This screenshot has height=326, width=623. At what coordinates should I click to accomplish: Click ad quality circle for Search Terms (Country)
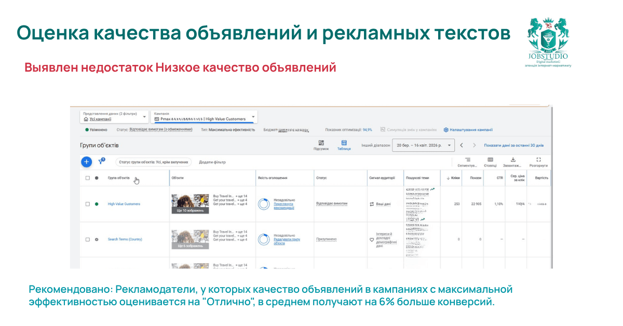click(264, 239)
